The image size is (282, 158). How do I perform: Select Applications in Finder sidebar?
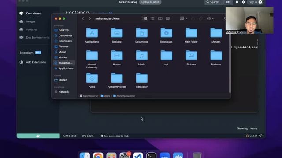pyautogui.click(x=64, y=68)
